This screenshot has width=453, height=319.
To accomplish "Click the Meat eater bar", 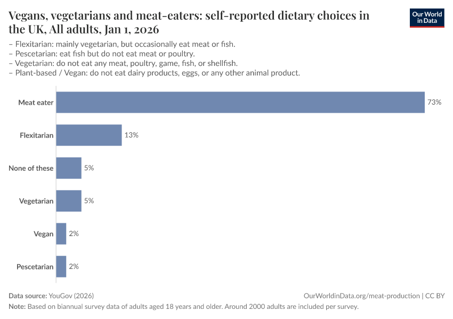I will (x=240, y=102).
